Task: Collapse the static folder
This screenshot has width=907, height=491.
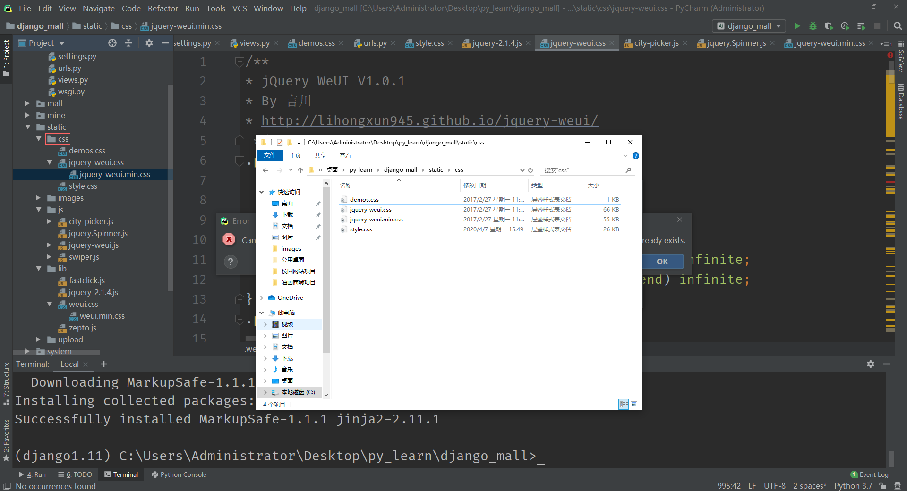Action: [27, 127]
